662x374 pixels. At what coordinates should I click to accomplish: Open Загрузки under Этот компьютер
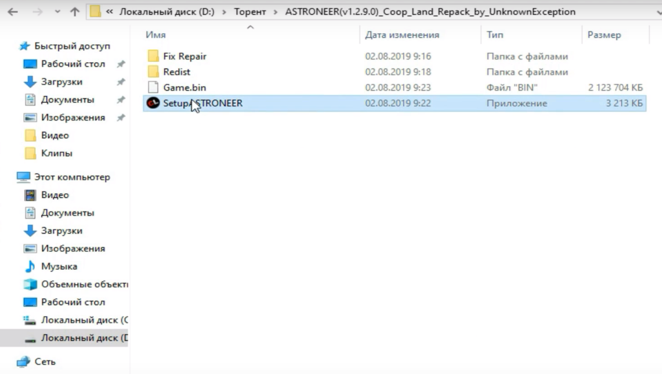[x=62, y=230]
